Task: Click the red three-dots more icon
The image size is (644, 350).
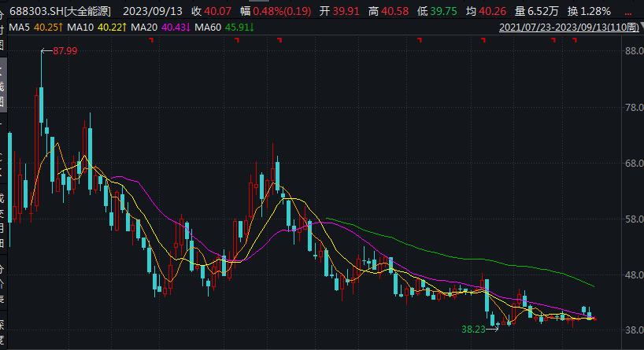Action: [627, 13]
